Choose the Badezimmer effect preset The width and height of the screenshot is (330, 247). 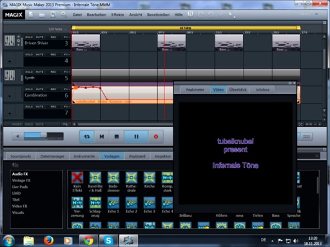113,178
